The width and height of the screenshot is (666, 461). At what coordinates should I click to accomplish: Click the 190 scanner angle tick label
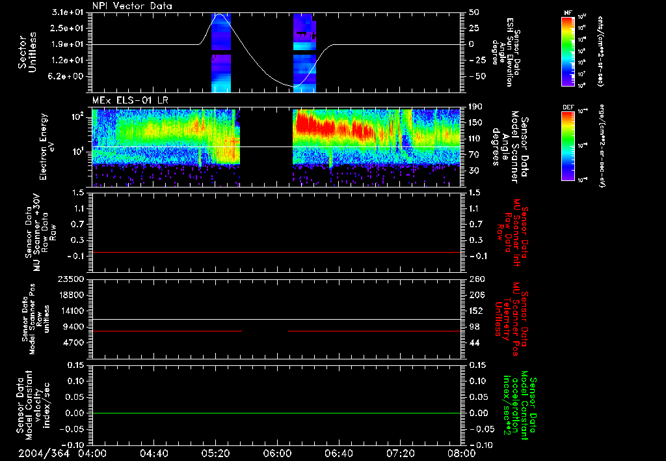(475, 107)
